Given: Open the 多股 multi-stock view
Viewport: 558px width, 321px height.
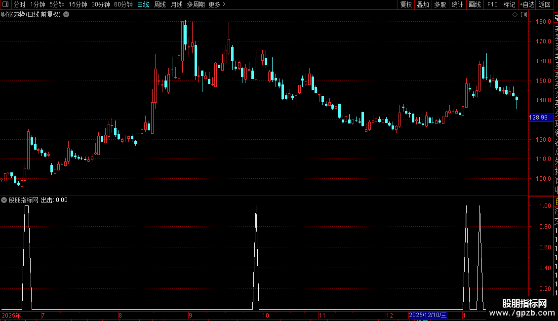Looking at the screenshot, I should 440,4.
